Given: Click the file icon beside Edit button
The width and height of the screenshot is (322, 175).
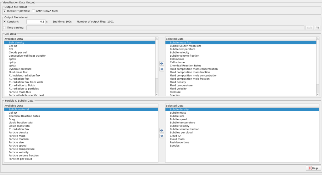Looking at the screenshot, I should [317, 28].
